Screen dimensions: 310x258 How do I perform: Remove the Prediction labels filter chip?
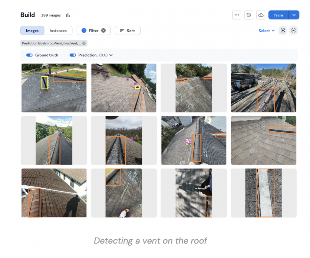point(84,43)
